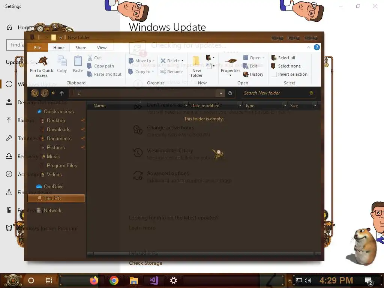Click Home icon in Settings window
The width and height of the screenshot is (384, 288).
(9, 27)
